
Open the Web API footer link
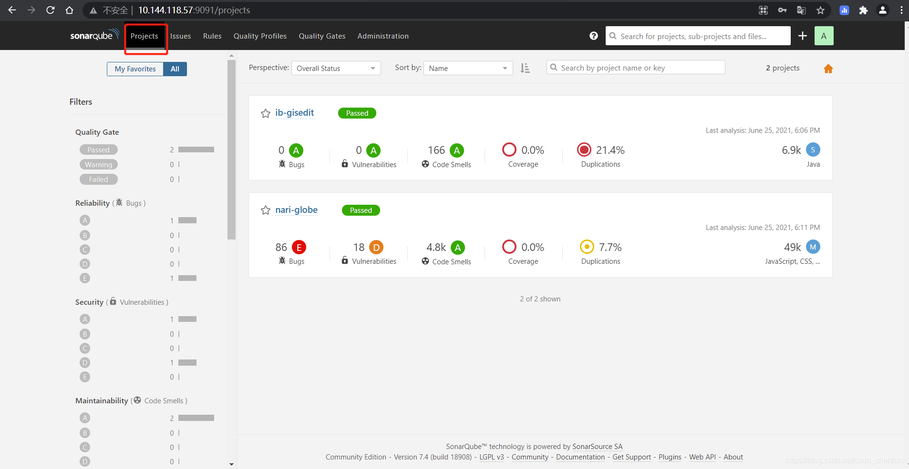pos(702,457)
